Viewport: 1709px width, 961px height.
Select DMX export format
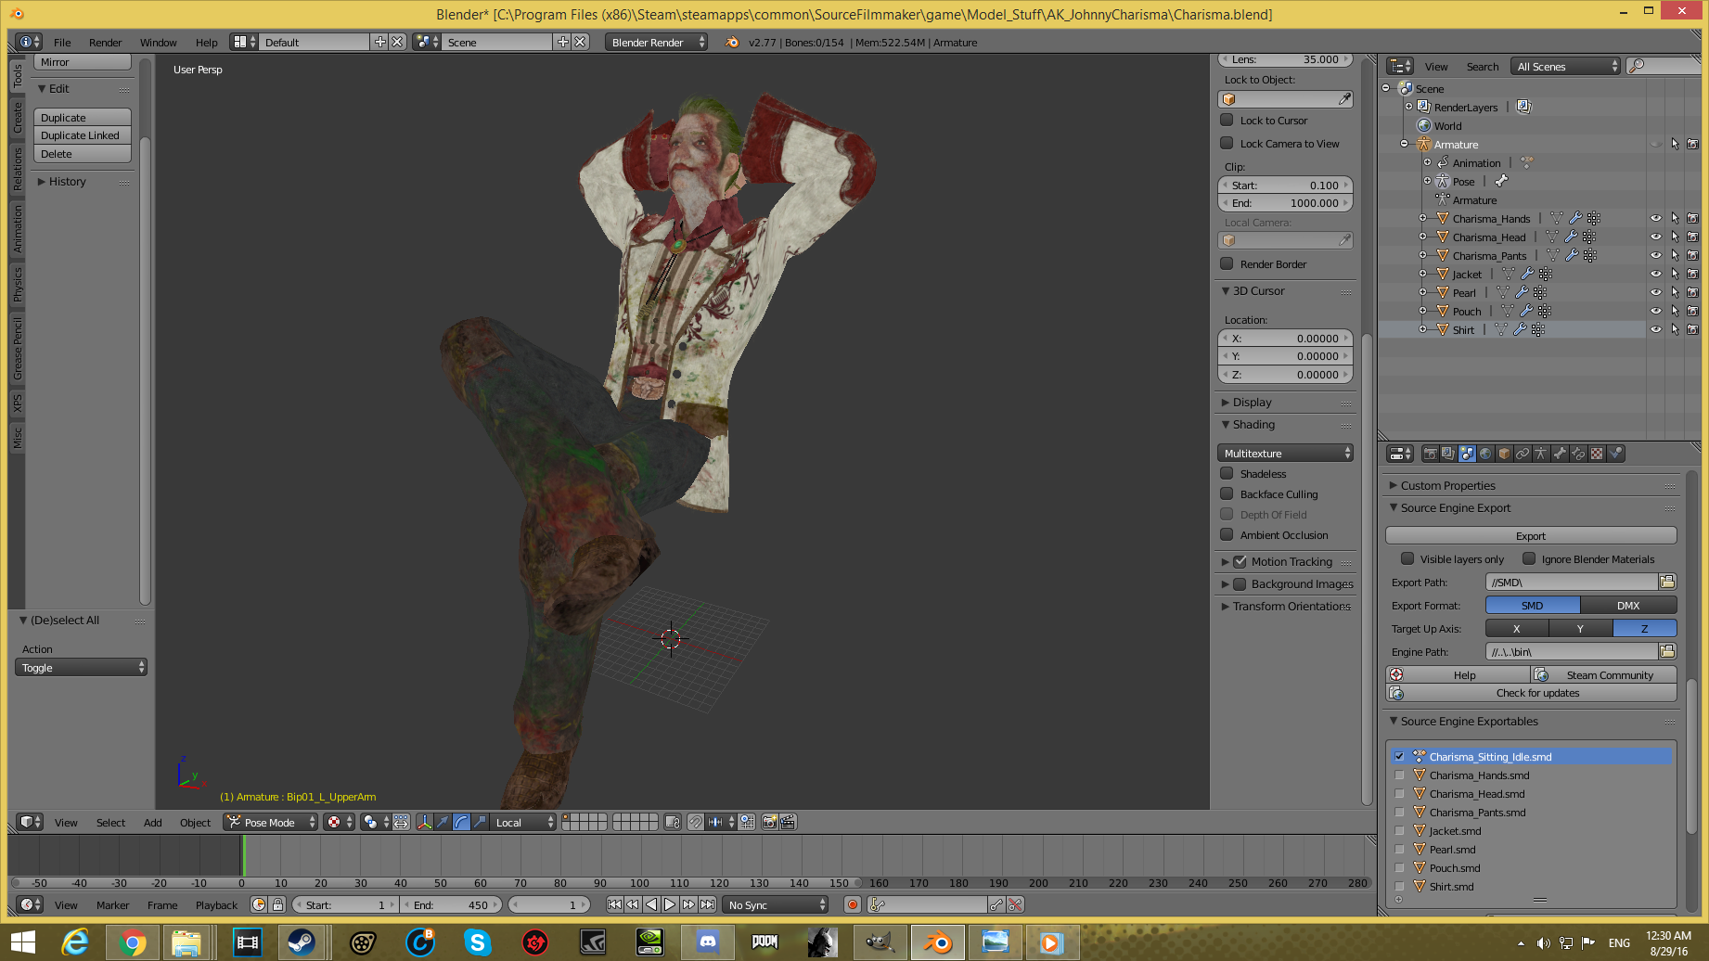coord(1627,606)
